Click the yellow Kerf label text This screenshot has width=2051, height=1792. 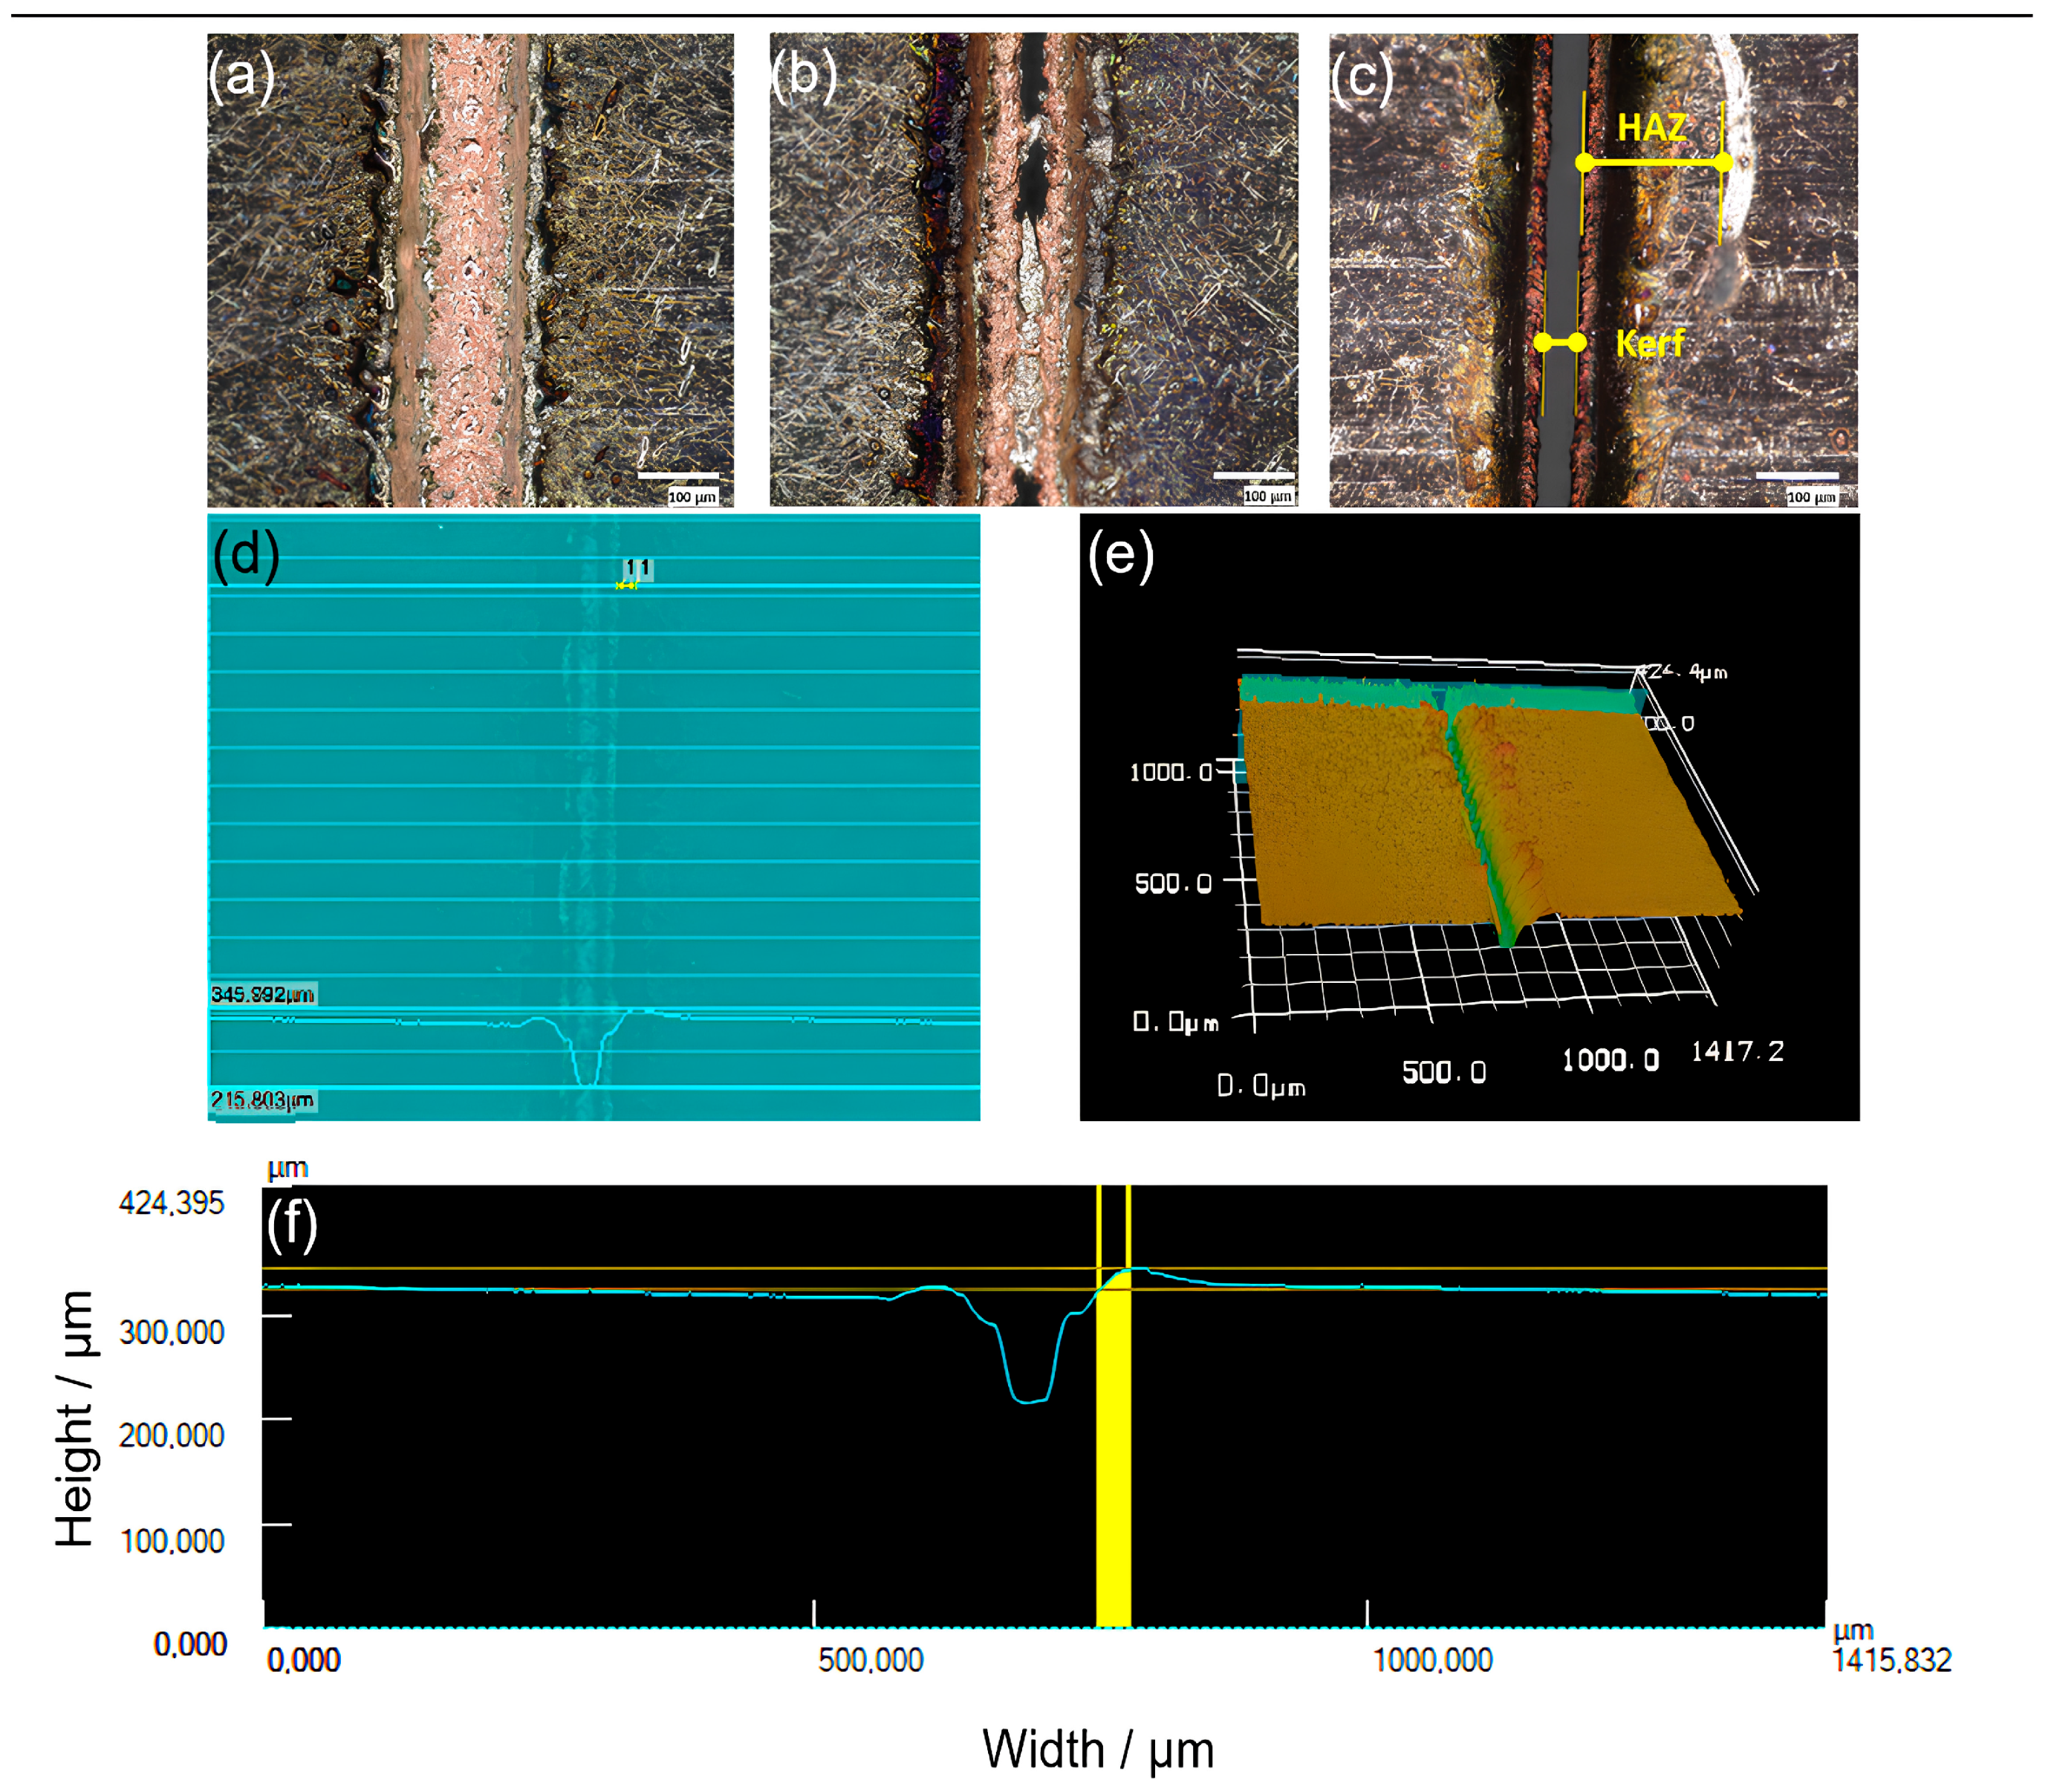pos(1650,344)
